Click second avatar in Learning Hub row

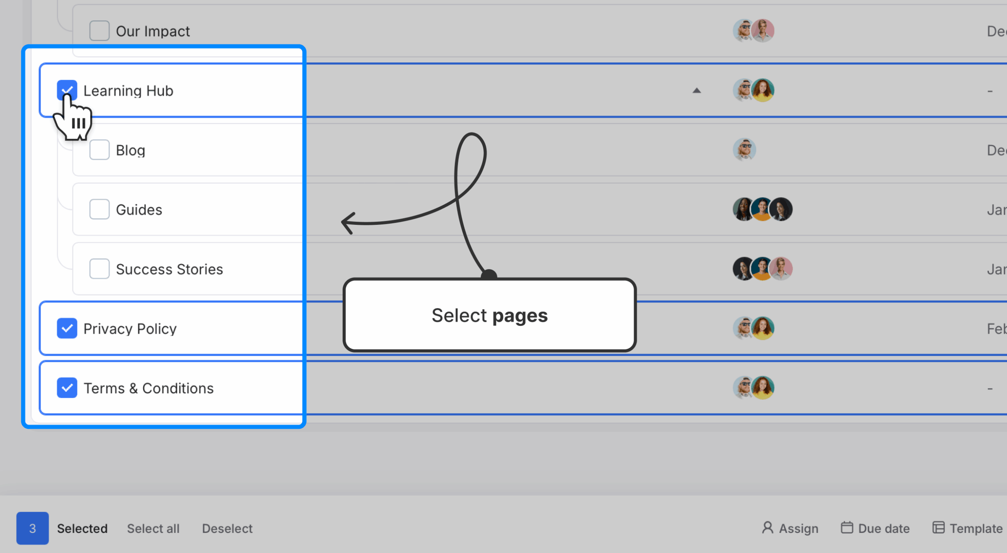click(x=763, y=90)
